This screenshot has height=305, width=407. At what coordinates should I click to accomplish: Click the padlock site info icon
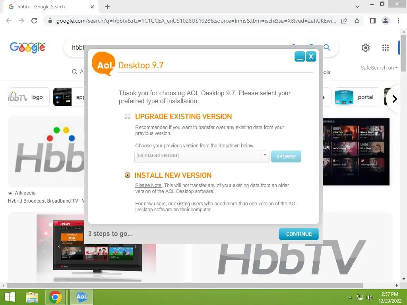click(x=50, y=21)
